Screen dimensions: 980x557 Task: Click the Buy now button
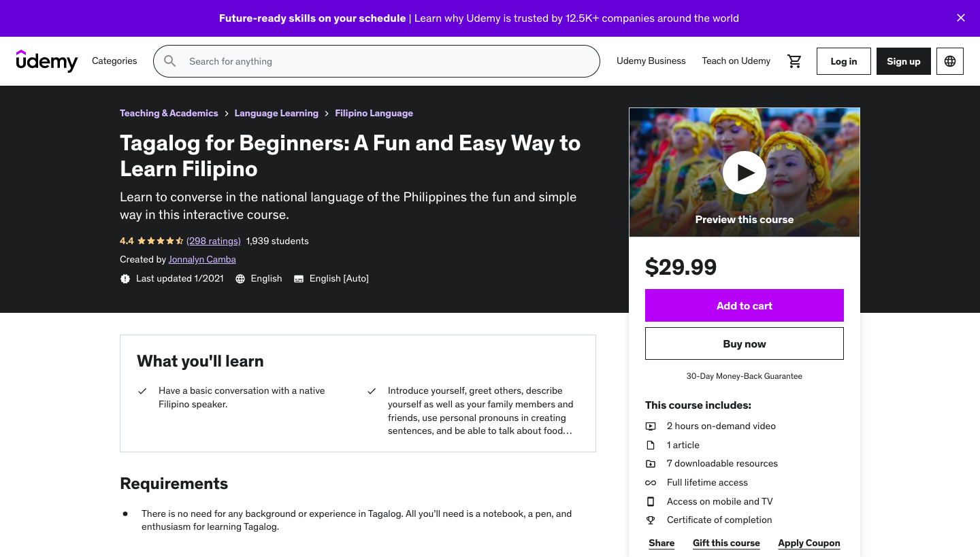click(744, 343)
